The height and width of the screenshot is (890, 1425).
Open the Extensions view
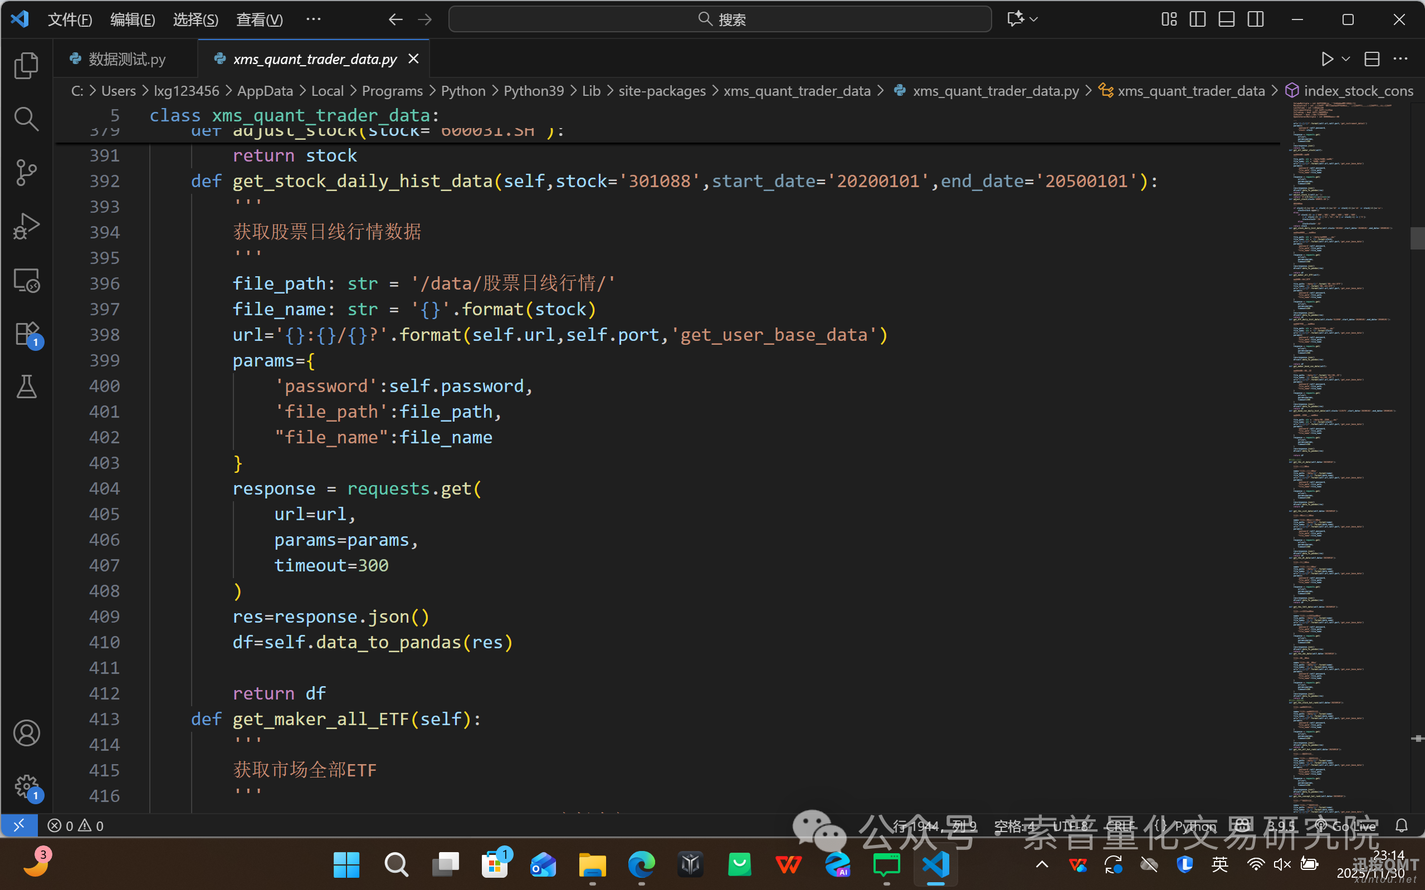tap(26, 334)
